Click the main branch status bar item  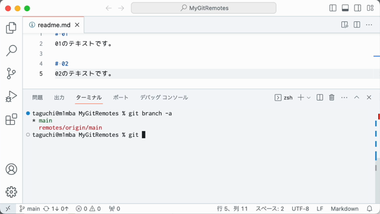[x=30, y=209]
